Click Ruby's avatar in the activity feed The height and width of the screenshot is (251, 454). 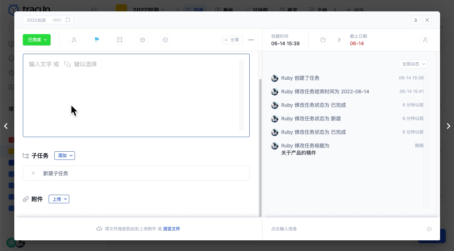click(x=275, y=78)
